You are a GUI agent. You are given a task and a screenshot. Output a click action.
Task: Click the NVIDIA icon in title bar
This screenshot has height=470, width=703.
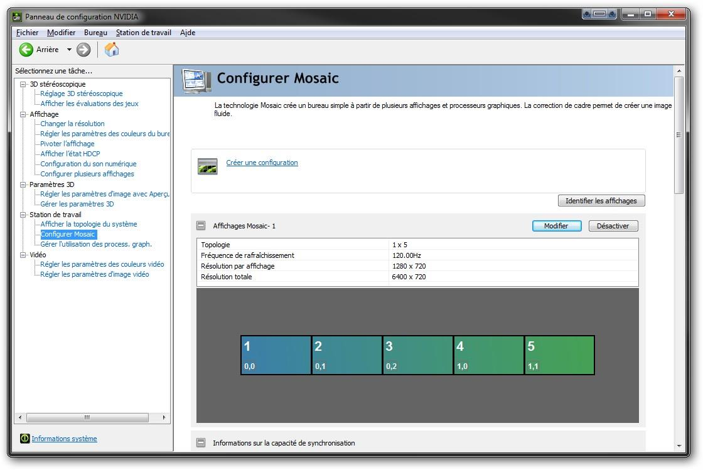18,17
